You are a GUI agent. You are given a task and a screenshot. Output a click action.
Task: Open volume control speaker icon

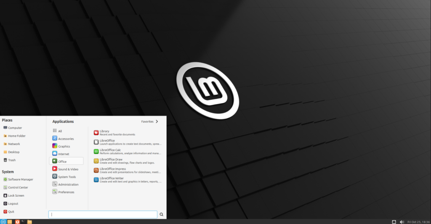[402, 222]
